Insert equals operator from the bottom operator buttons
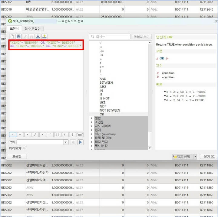The height and width of the screenshot is (217, 218). 13,134
